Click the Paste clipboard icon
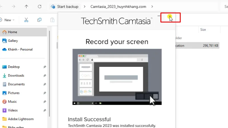Viewport: 228px width, 128px height. pyautogui.click(x=52, y=20)
